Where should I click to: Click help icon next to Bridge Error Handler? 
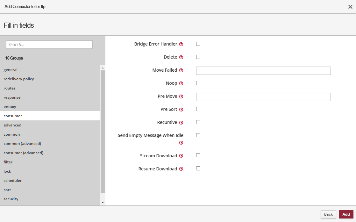point(181,44)
